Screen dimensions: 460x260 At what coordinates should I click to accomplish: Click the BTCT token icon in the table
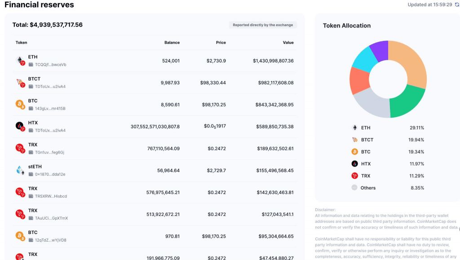point(20,83)
